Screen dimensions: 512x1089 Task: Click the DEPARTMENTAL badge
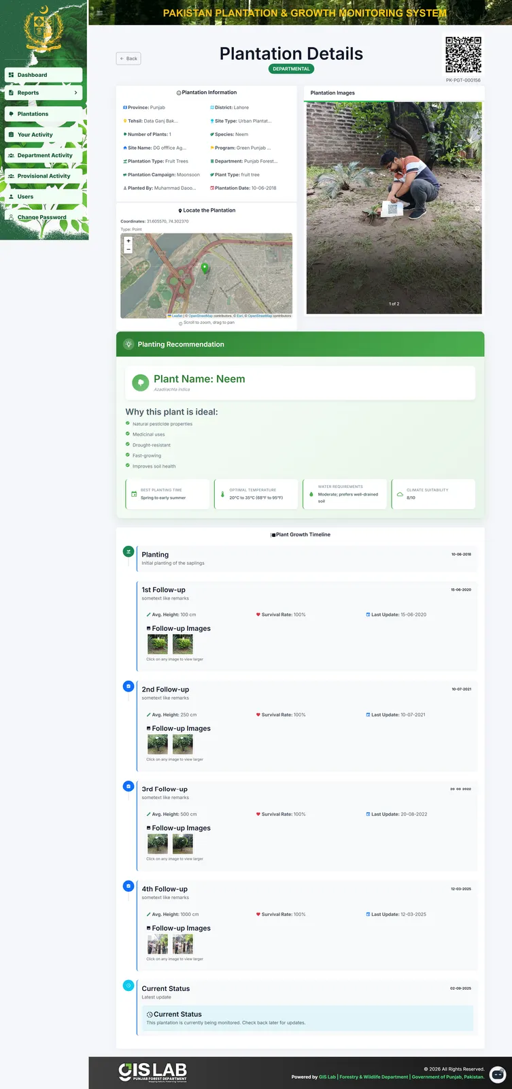(x=291, y=69)
